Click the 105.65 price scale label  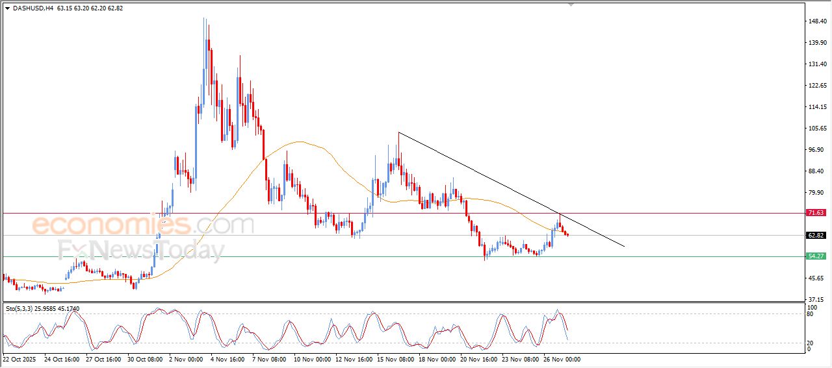(x=816, y=129)
